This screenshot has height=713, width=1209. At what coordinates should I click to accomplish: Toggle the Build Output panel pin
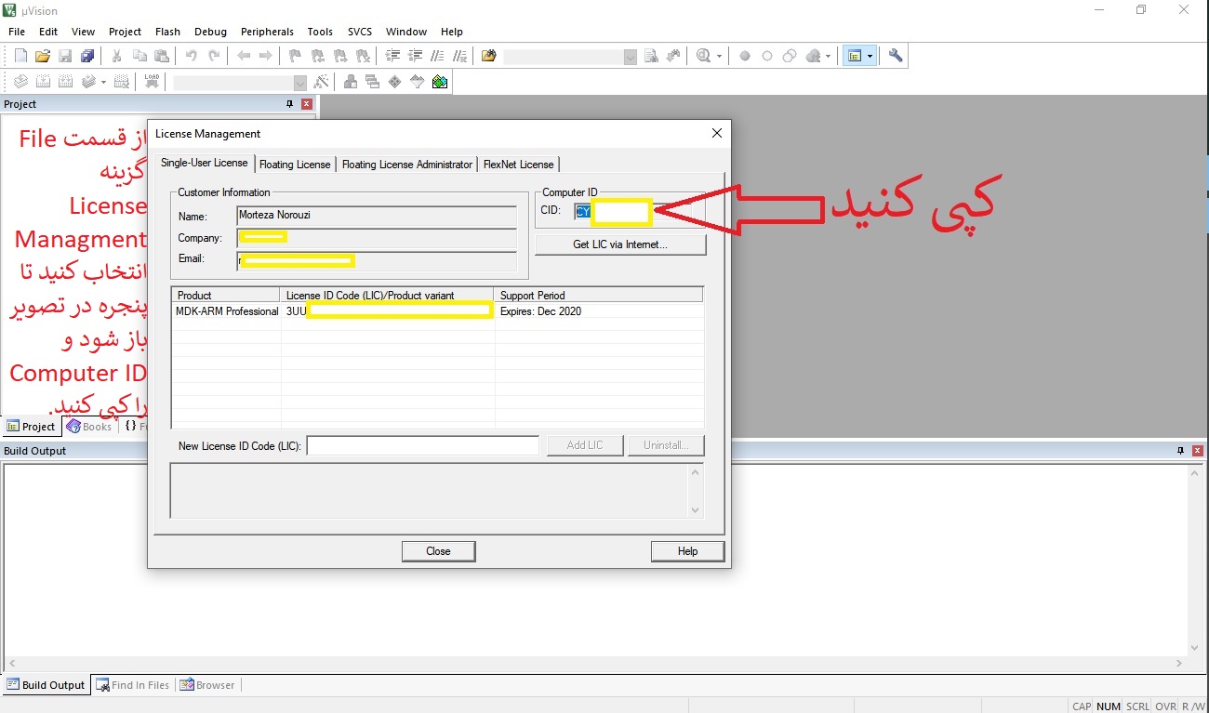click(x=1181, y=451)
